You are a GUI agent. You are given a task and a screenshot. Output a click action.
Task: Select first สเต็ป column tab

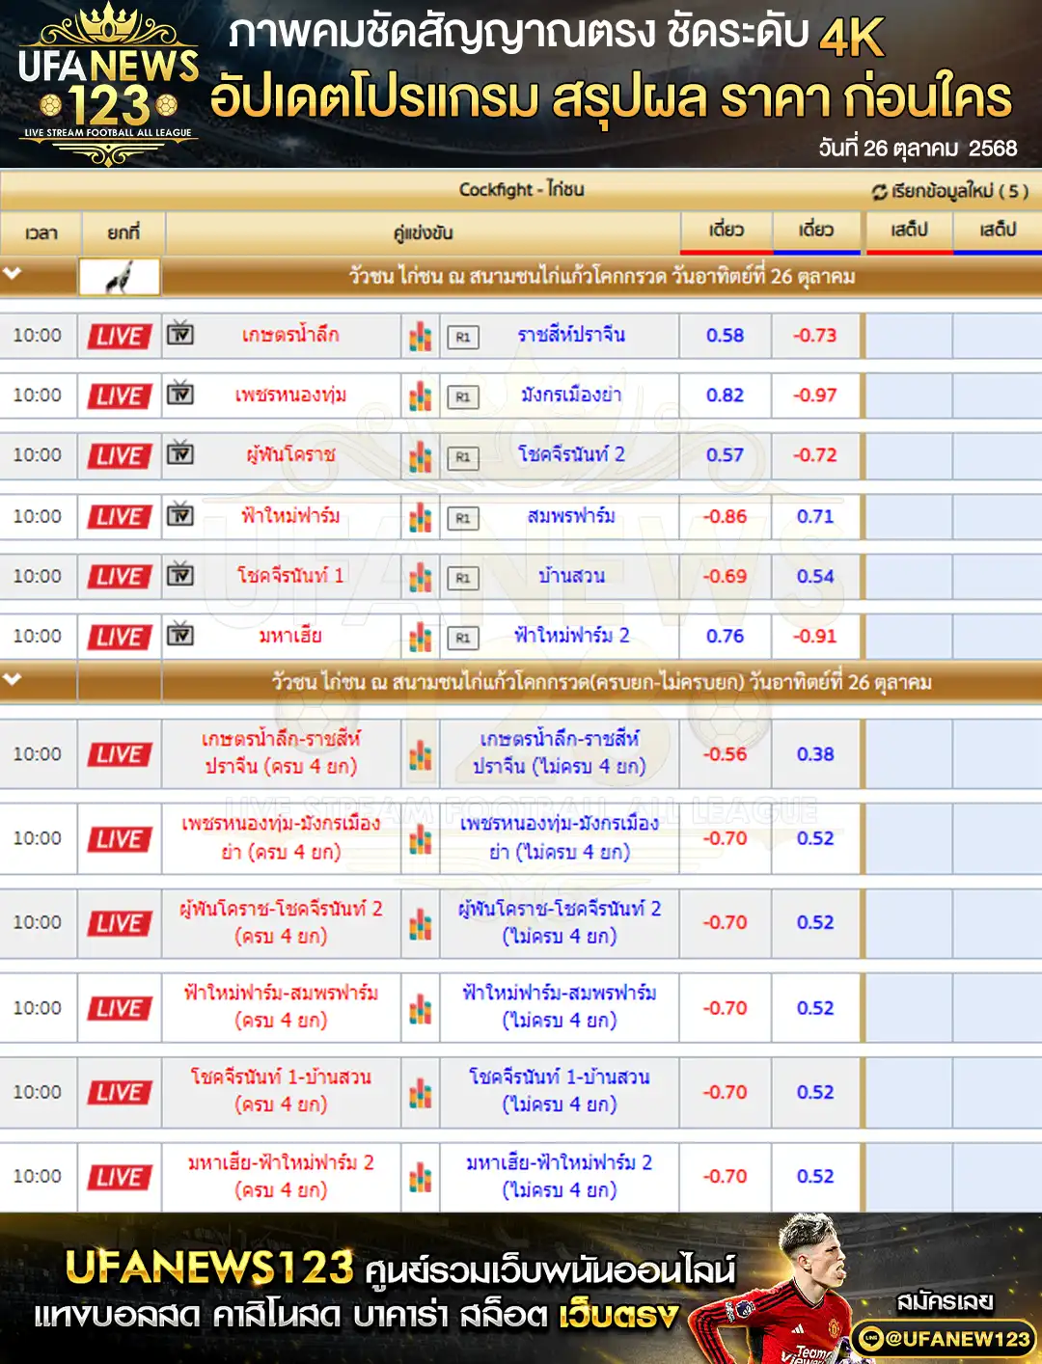pos(909,231)
